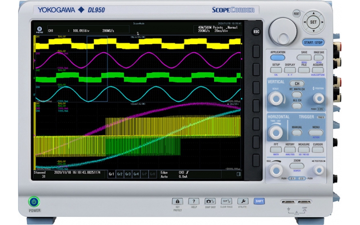This screenshot has height=225, width=360.
Task: Switch to the GrH group tab
Action: point(153,174)
